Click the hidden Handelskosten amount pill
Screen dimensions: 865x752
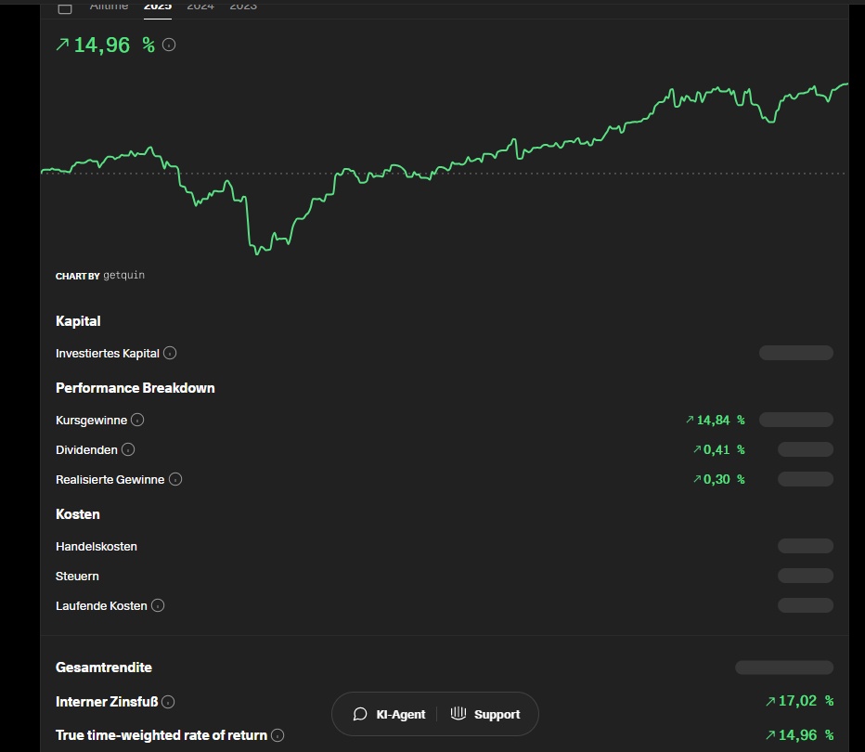coord(805,546)
